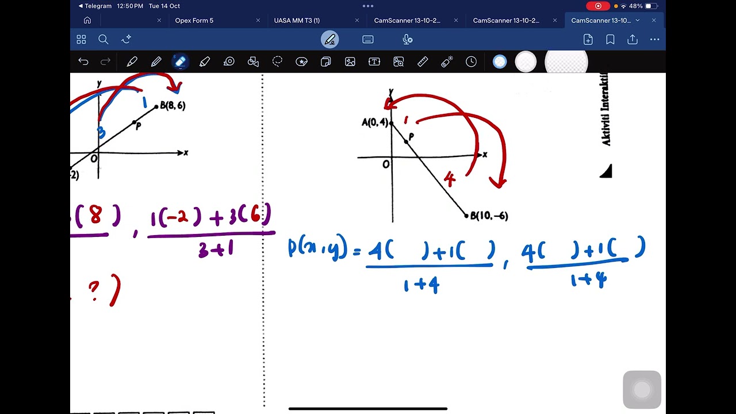
Task: Close the Opex Form 5 tab
Action: click(258, 20)
